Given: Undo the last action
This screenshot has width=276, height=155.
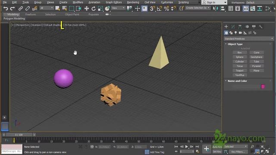Looking at the screenshot, I should [x=6, y=8].
